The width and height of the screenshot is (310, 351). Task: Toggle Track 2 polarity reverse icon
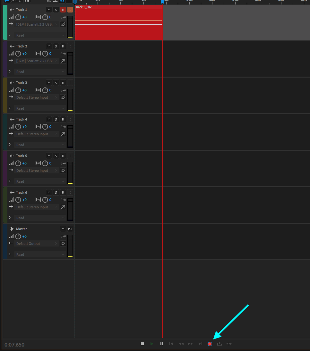pyautogui.click(x=63, y=61)
